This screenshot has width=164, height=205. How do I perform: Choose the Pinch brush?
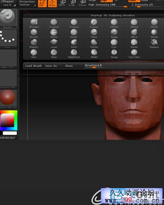coord(94,34)
